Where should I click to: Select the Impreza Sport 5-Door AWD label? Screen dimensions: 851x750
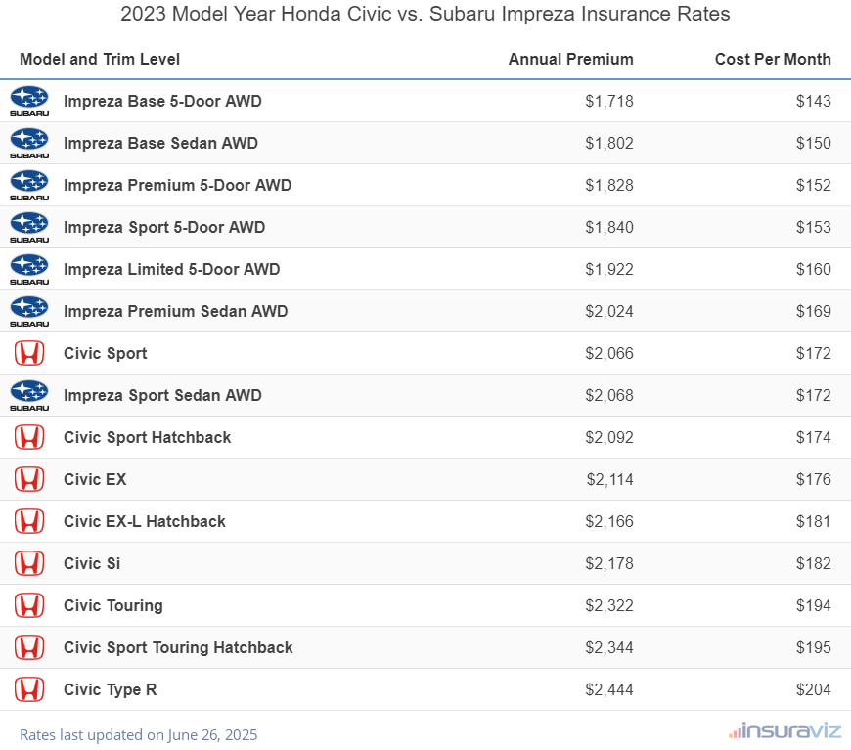tap(164, 228)
